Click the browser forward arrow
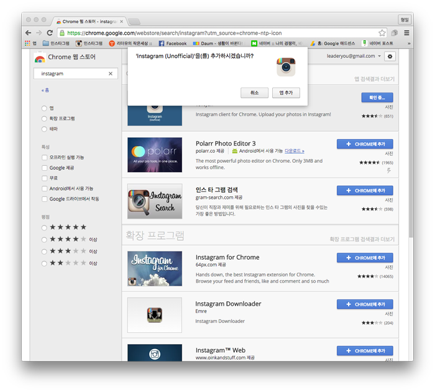The width and height of the screenshot is (435, 392). click(x=39, y=33)
